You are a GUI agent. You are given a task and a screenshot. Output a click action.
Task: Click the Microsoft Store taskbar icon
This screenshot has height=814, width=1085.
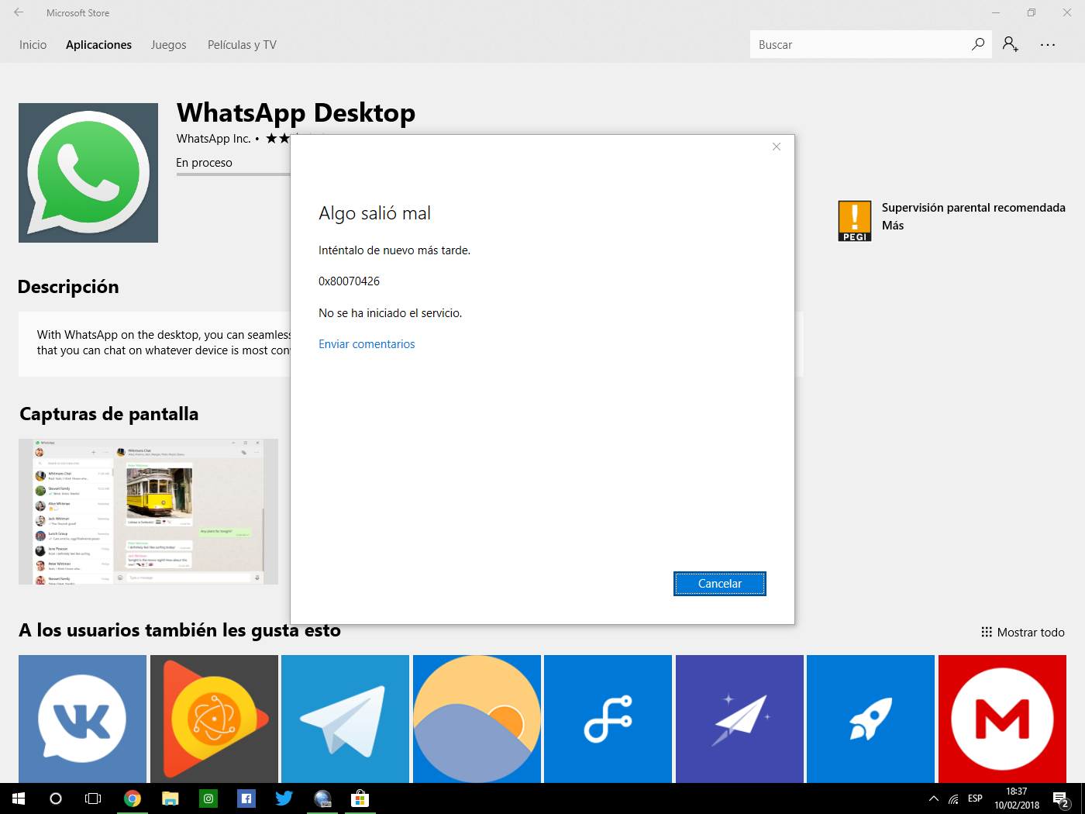[360, 798]
